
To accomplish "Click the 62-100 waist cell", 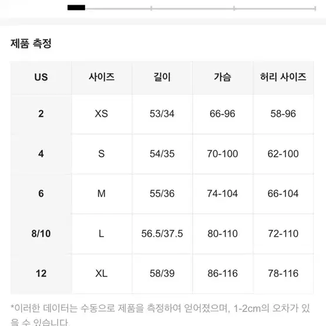I will [283, 154].
